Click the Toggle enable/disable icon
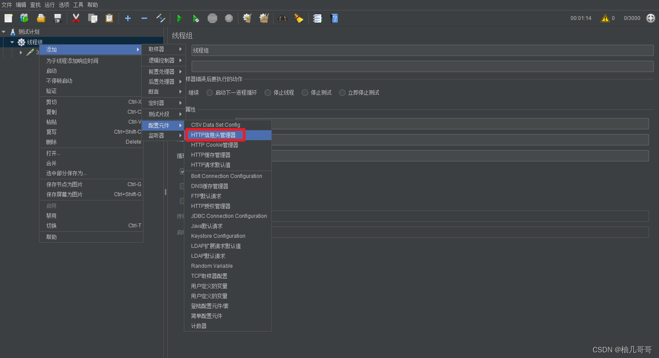Screen dimensions: 659x358 click(161, 18)
